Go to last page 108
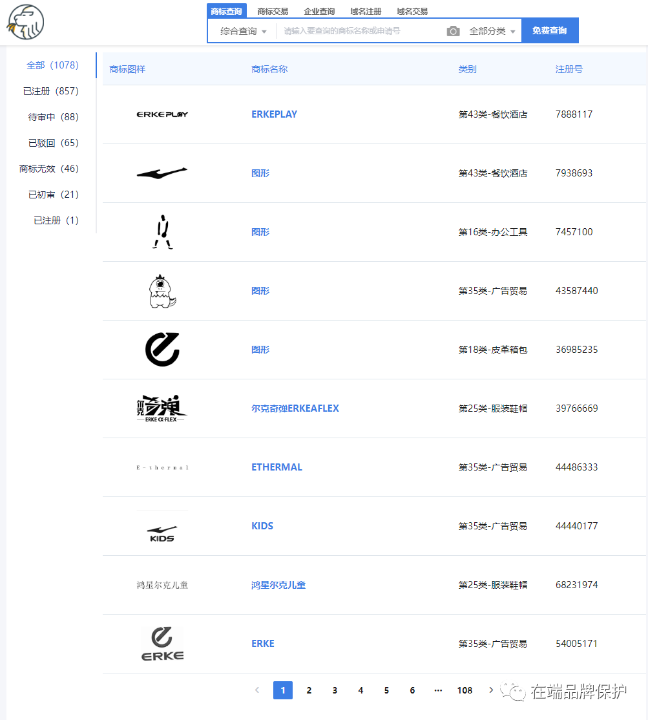Image resolution: width=648 pixels, height=720 pixels. pyautogui.click(x=465, y=690)
